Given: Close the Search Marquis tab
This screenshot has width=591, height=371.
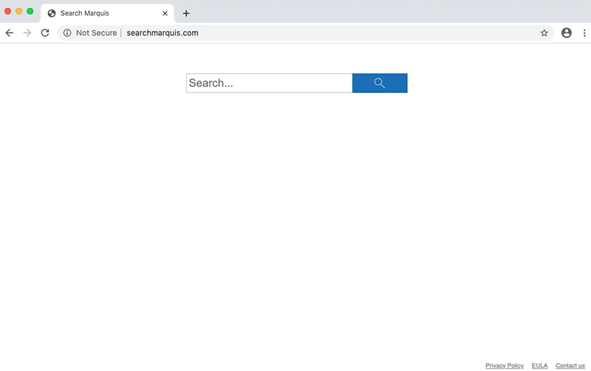Looking at the screenshot, I should tap(165, 13).
